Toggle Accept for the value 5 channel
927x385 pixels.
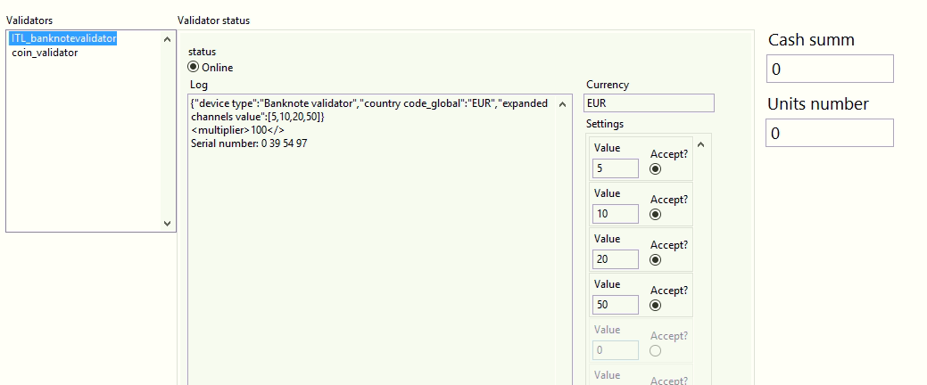coord(656,168)
